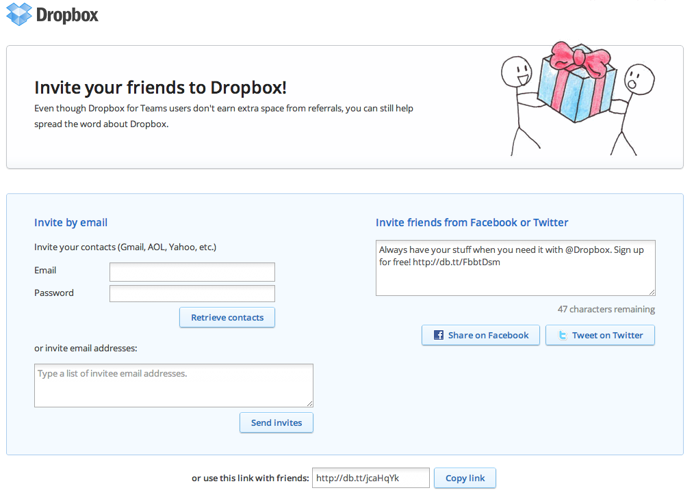Click the Copy link button

pos(465,478)
